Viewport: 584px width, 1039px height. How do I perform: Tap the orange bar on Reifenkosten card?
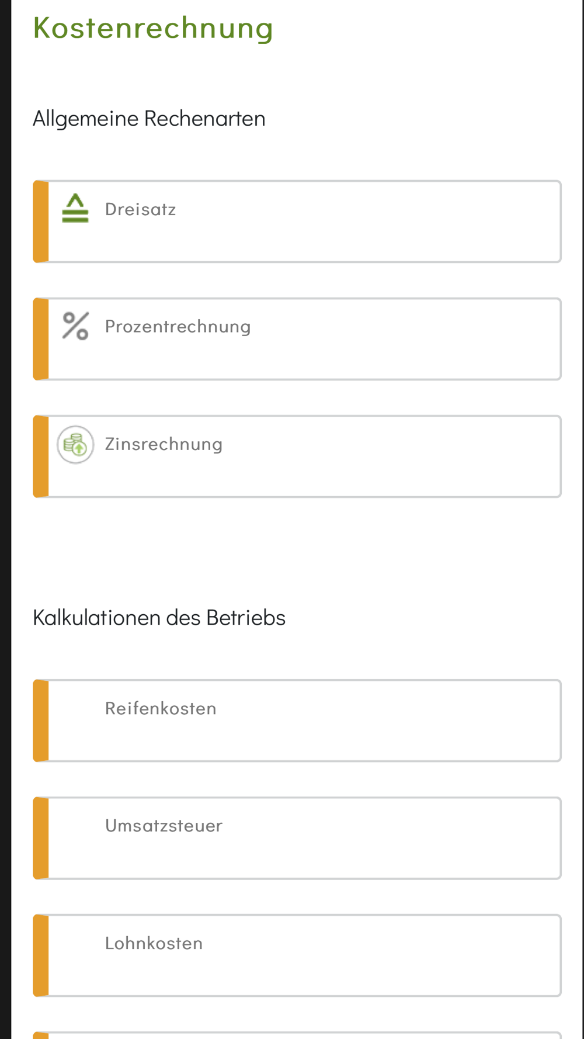41,721
